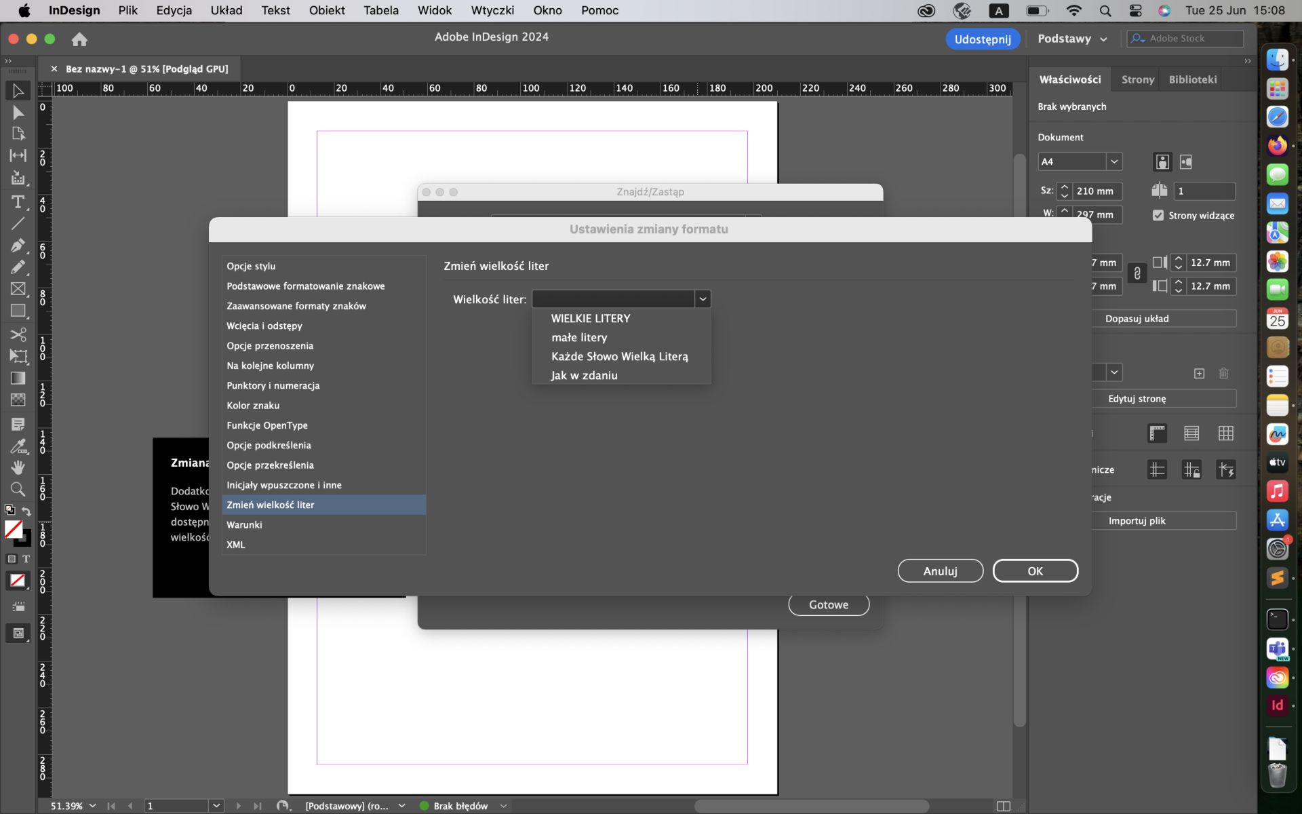Viewport: 1302px width, 814px height.
Task: Select Kolor znaku in category list
Action: coord(253,406)
